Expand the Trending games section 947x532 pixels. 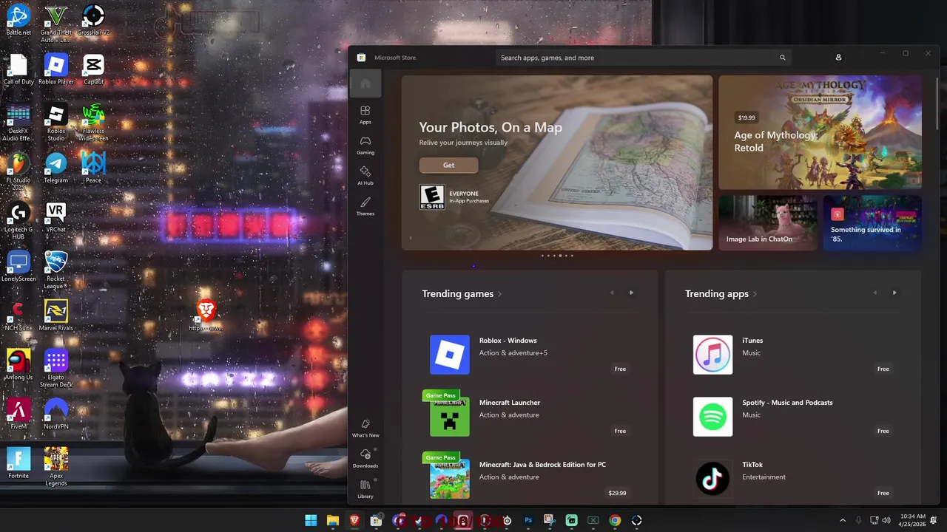[462, 293]
